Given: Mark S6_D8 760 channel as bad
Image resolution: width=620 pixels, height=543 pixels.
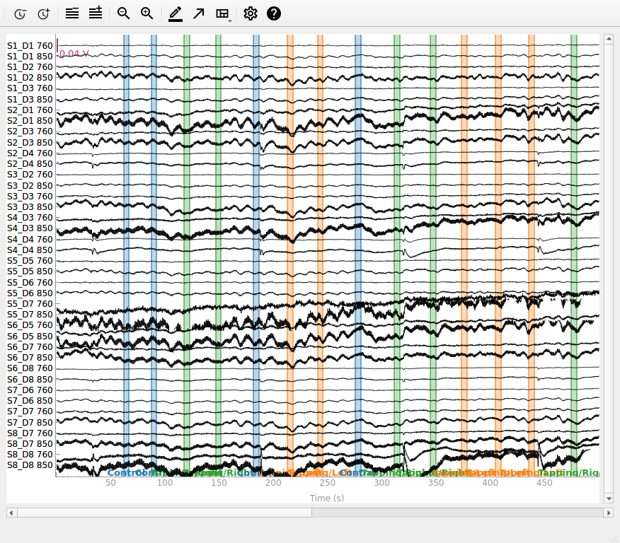Looking at the screenshot, I should pyautogui.click(x=30, y=368).
